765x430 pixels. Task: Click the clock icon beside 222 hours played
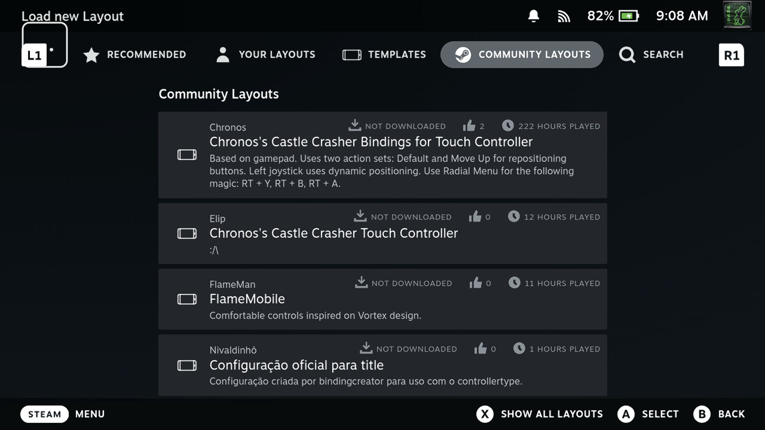508,125
